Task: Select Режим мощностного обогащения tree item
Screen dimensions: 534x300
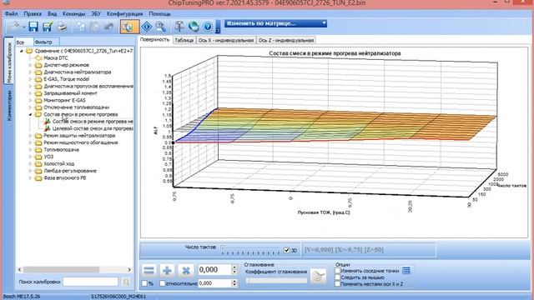Action: point(81,142)
